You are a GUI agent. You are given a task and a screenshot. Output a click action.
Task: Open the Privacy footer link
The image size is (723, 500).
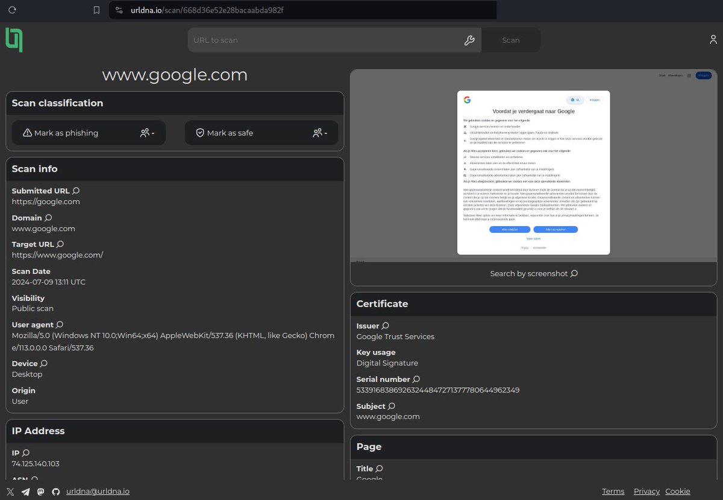[646, 492]
